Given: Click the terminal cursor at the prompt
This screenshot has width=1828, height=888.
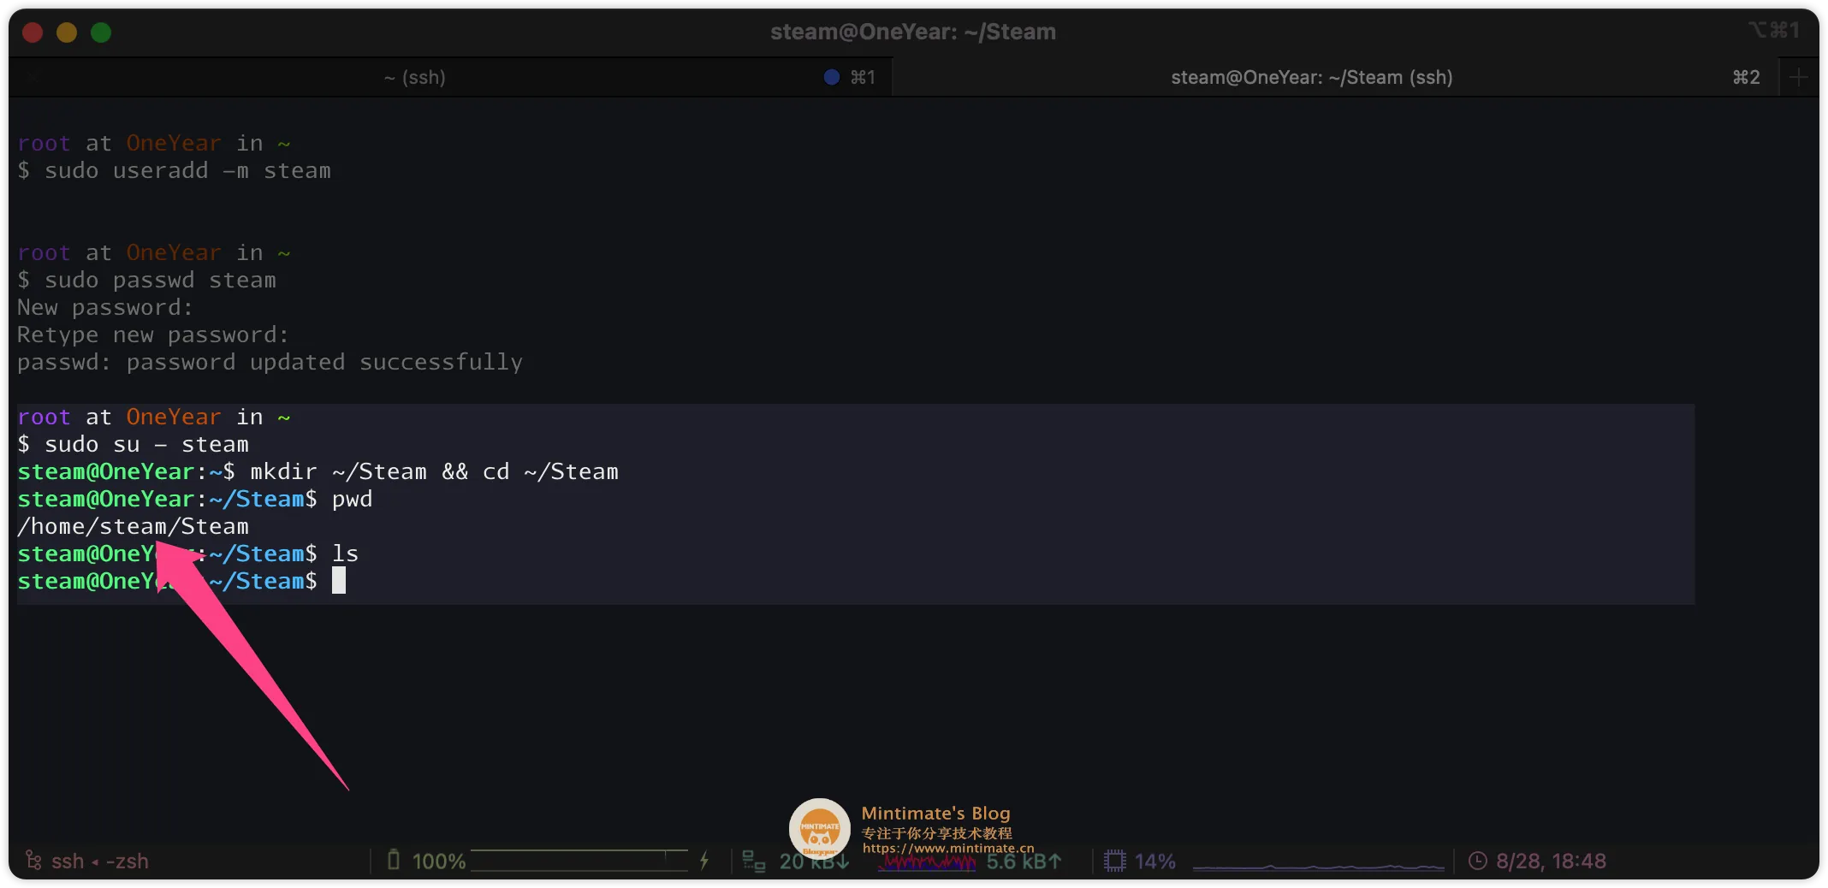Looking at the screenshot, I should point(339,581).
